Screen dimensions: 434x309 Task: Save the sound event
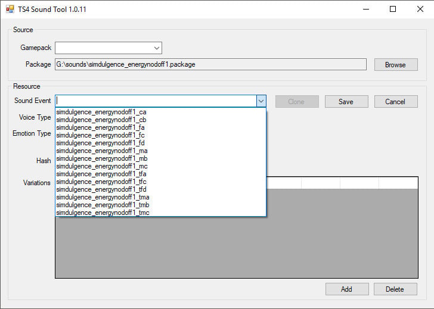coord(346,102)
